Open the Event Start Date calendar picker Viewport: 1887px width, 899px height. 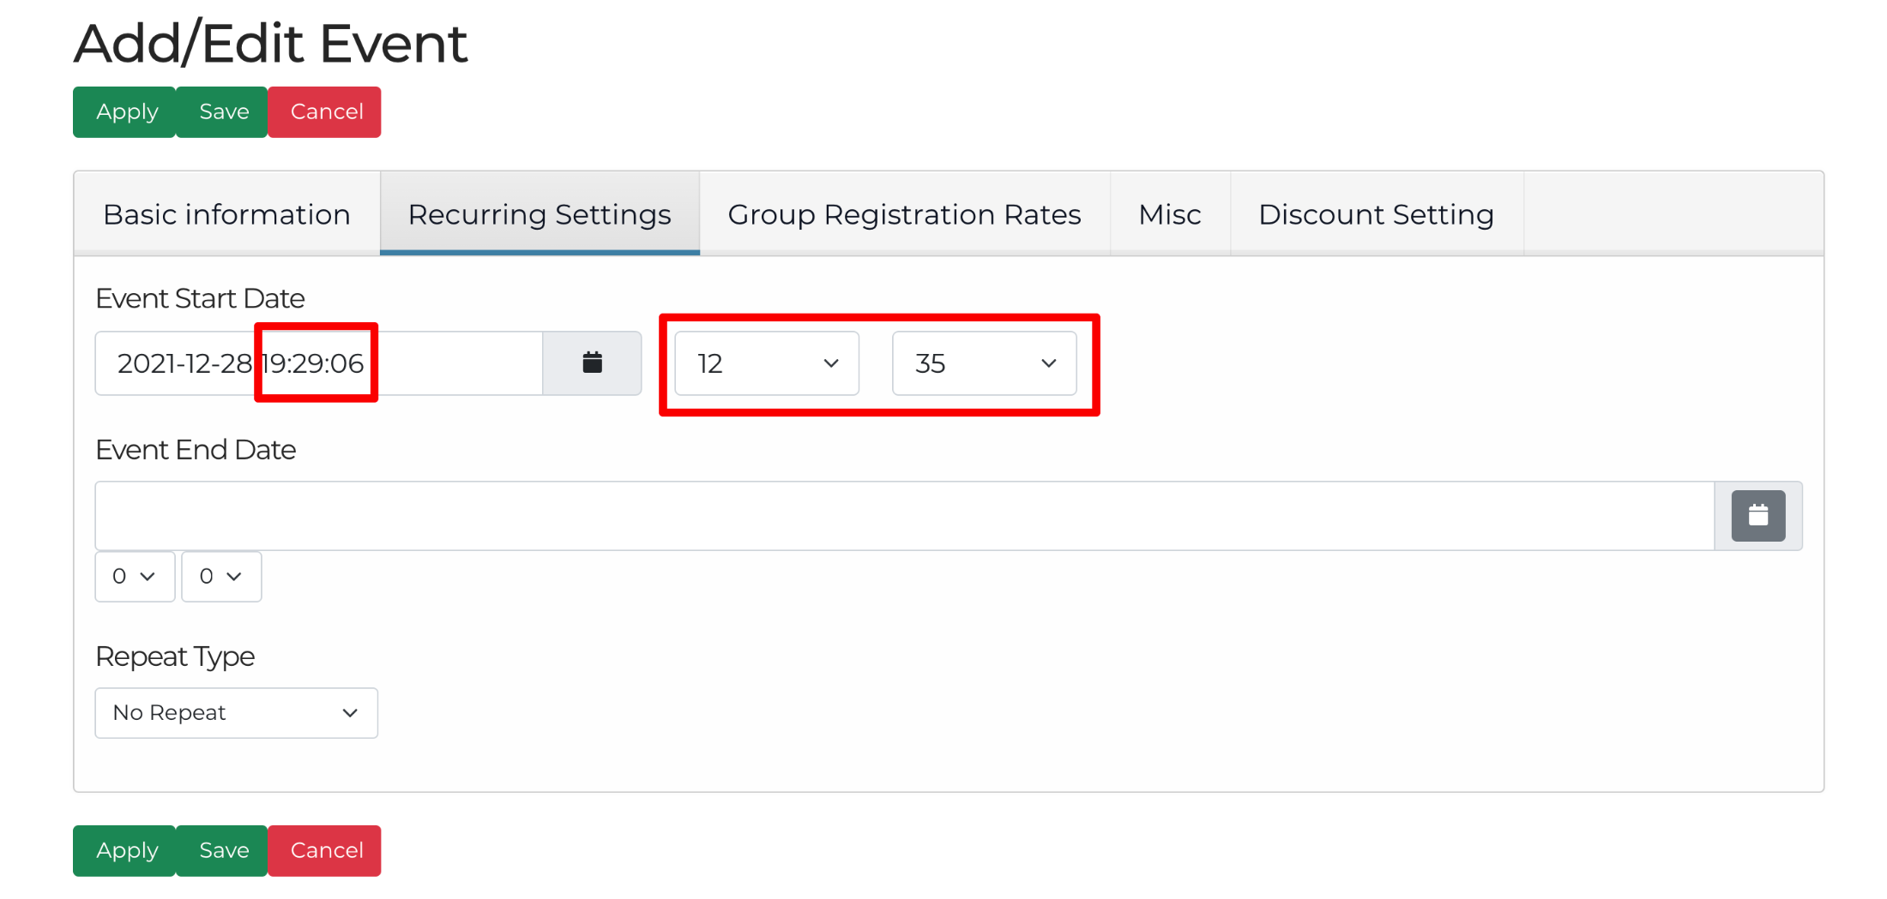pos(592,363)
